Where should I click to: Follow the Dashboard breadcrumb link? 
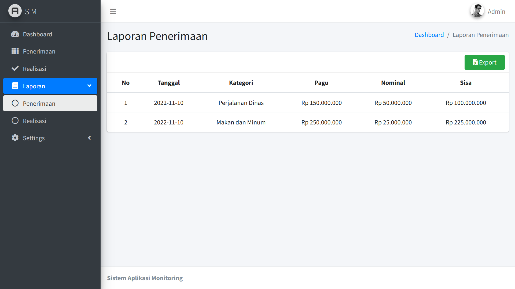pyautogui.click(x=429, y=35)
